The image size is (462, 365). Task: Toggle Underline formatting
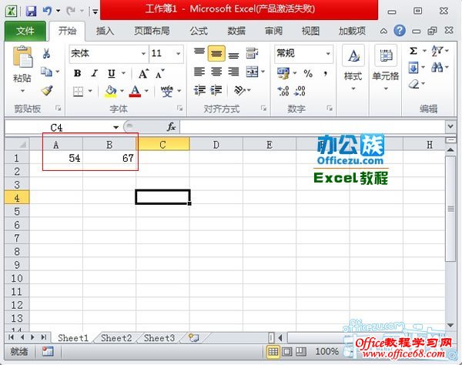coord(112,73)
